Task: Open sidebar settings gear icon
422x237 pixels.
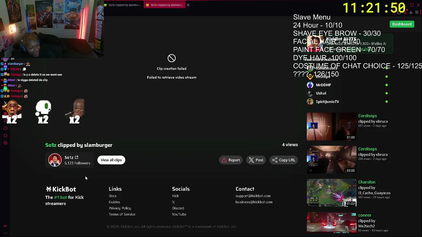Action: pos(5,143)
